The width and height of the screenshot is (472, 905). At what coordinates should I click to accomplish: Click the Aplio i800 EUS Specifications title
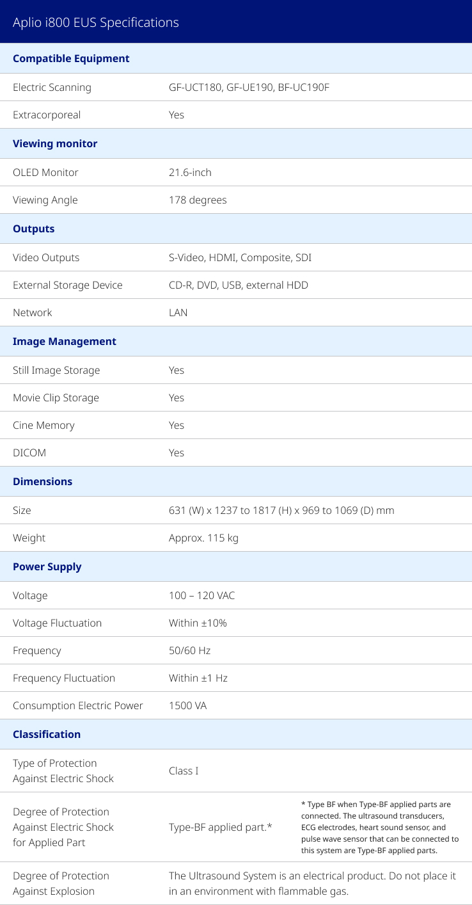[96, 22]
